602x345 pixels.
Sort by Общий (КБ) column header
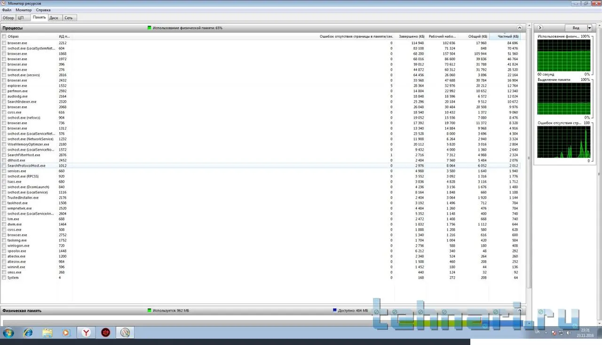click(474, 36)
